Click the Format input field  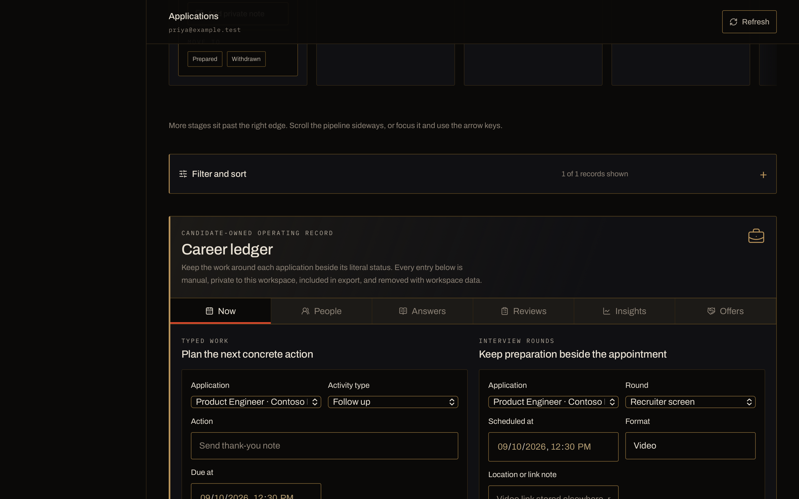pos(690,445)
